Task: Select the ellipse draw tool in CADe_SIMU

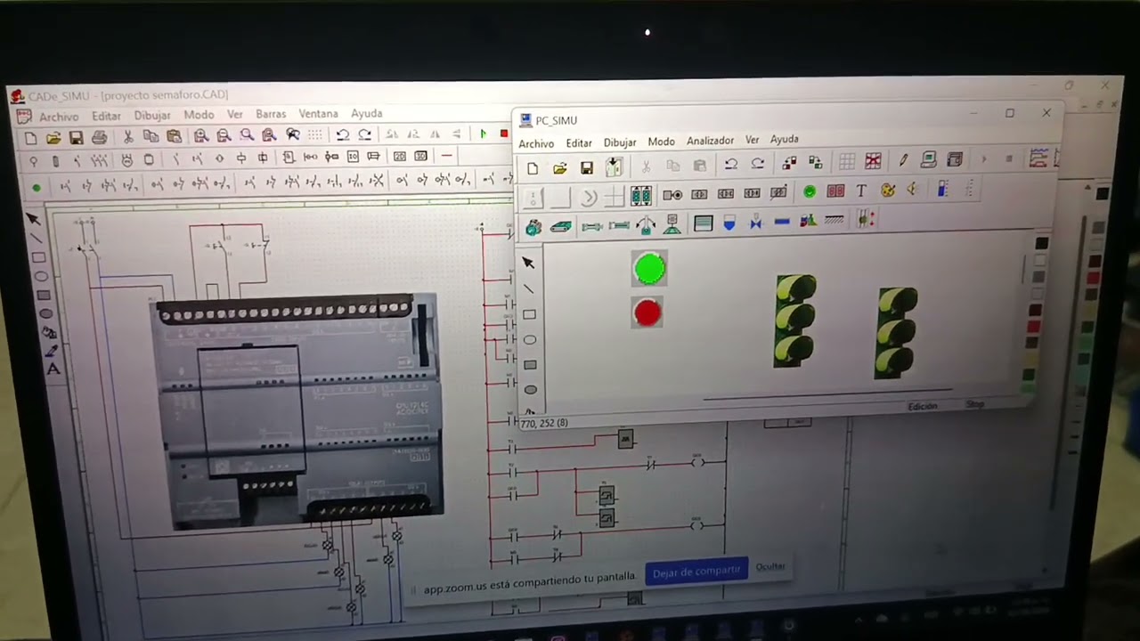Action: [x=41, y=276]
